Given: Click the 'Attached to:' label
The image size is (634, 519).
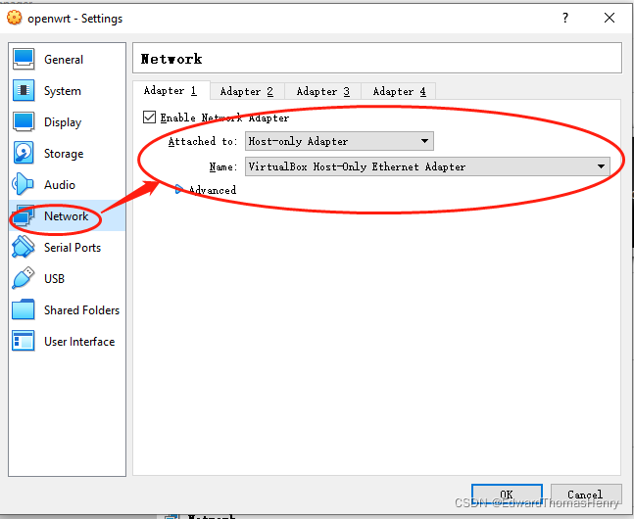Looking at the screenshot, I should tap(202, 141).
